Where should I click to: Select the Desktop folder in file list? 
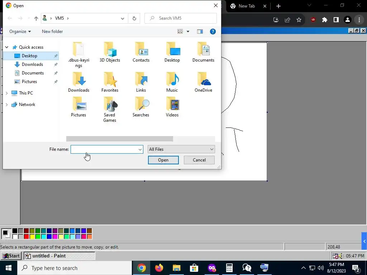pos(172,52)
